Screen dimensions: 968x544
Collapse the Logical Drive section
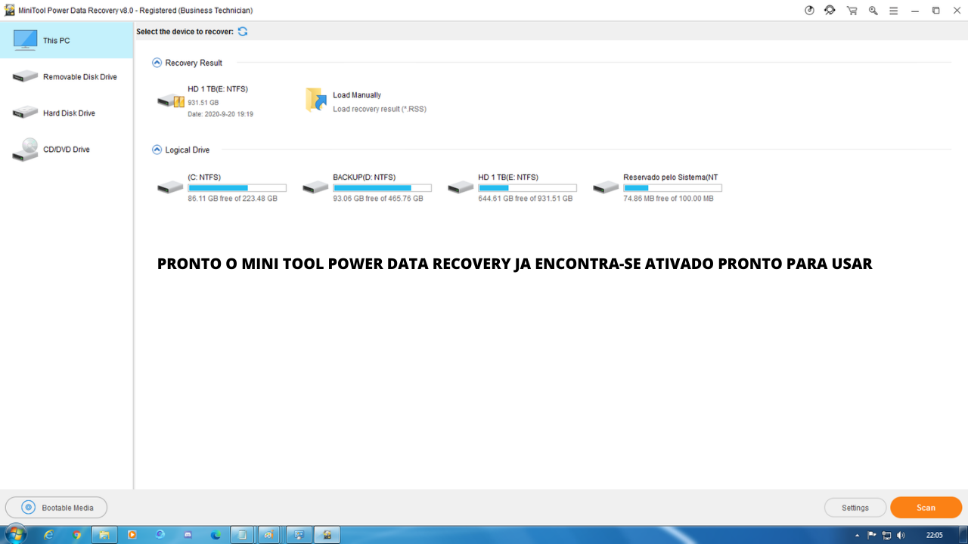[x=157, y=150]
